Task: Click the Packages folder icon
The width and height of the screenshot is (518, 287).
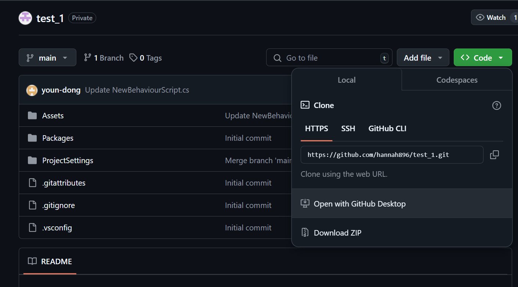Action: (x=32, y=138)
